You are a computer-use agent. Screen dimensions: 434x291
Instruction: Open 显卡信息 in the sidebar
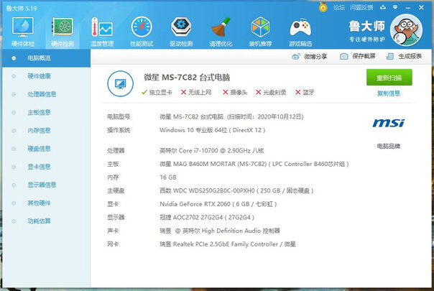(38, 167)
